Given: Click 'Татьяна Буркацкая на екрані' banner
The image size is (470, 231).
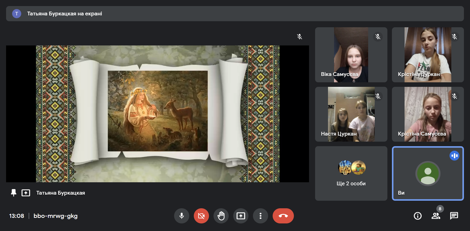Looking at the screenshot, I should pyautogui.click(x=235, y=14).
